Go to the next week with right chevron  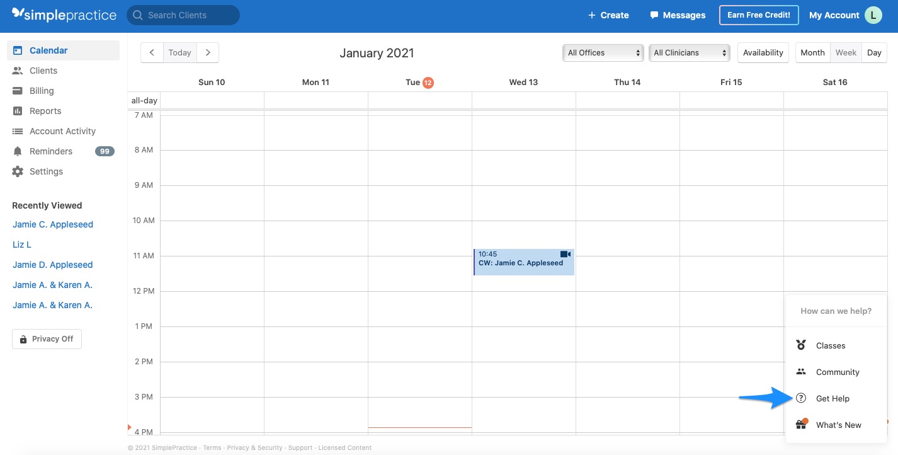click(x=208, y=53)
